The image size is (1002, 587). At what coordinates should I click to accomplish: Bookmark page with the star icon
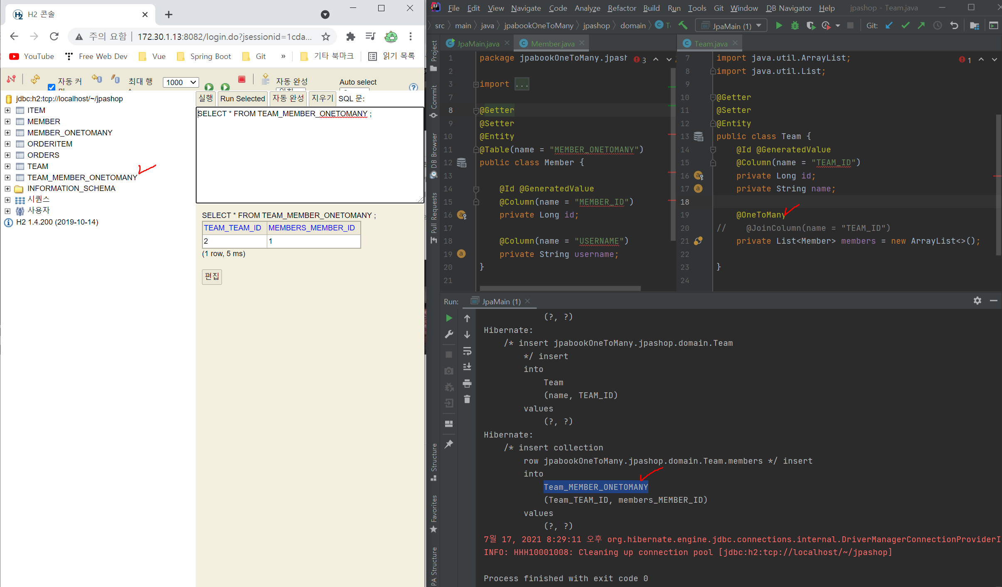pyautogui.click(x=326, y=37)
